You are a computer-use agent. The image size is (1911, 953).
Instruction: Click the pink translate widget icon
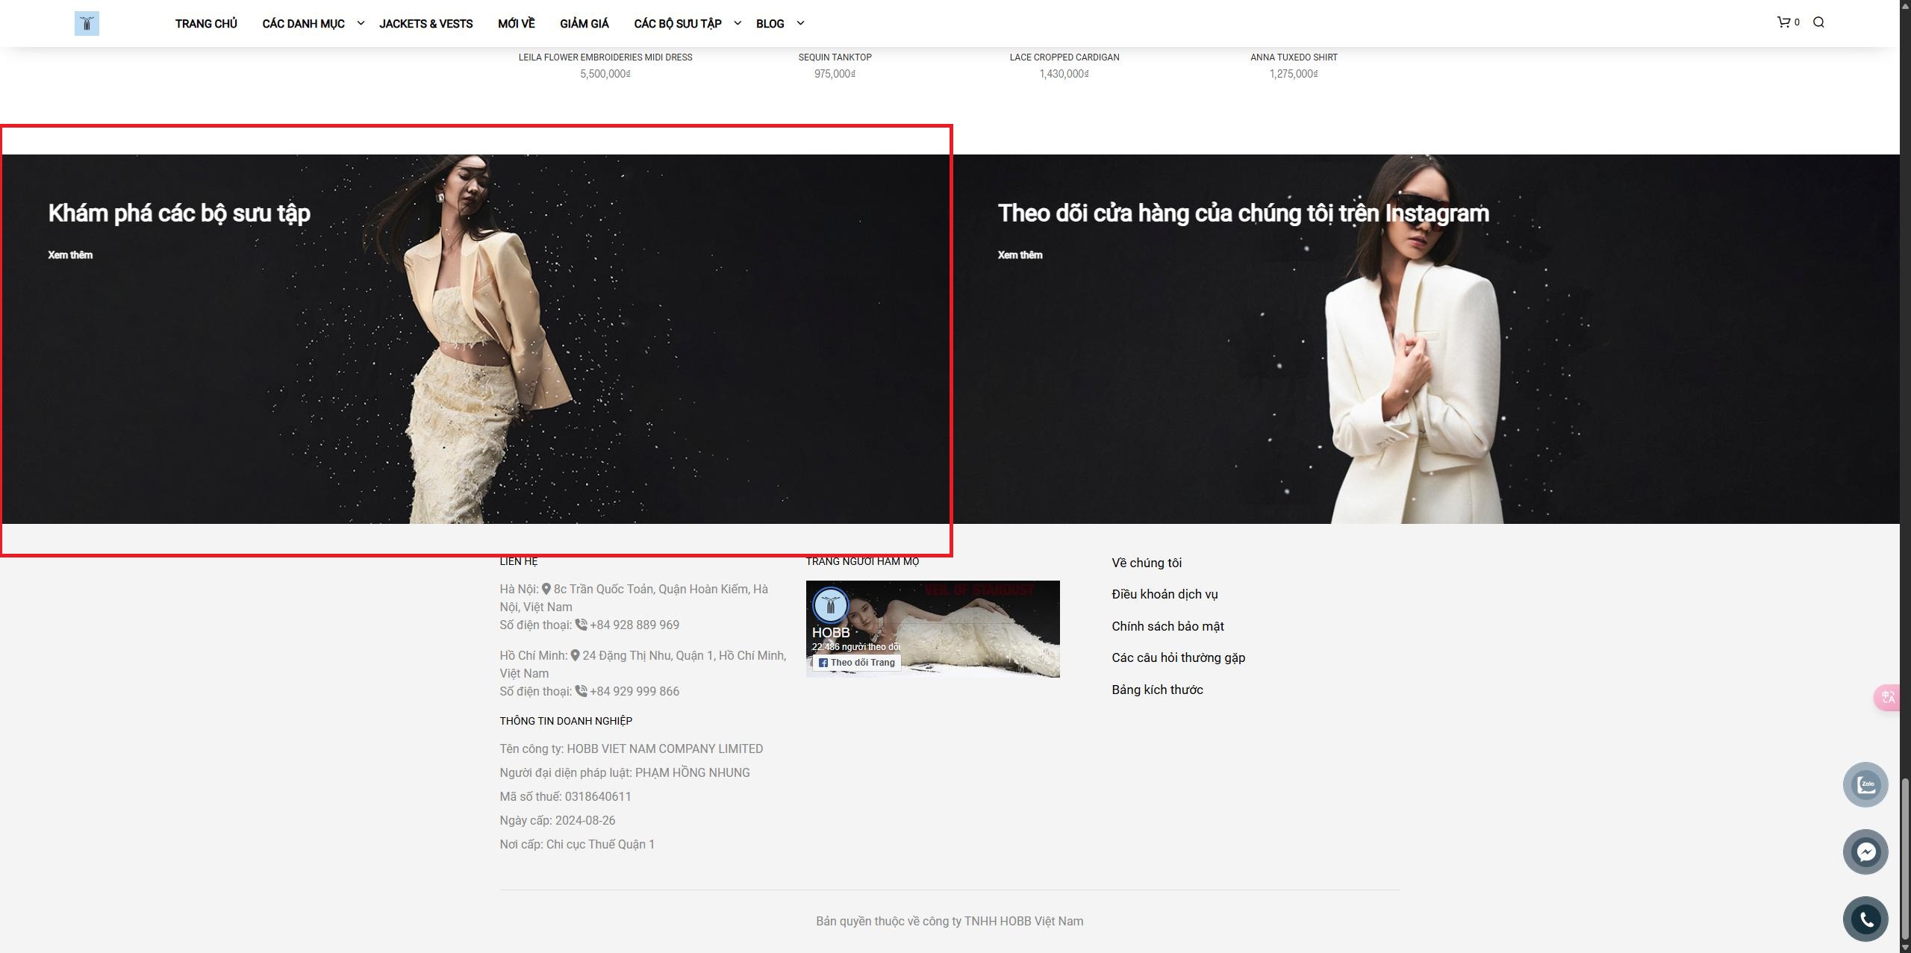click(x=1888, y=697)
